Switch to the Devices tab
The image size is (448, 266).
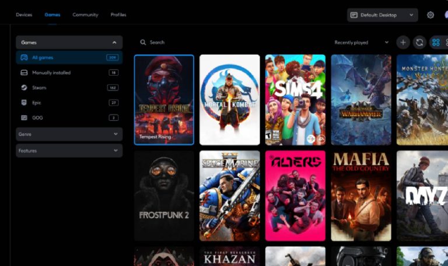pyautogui.click(x=24, y=15)
